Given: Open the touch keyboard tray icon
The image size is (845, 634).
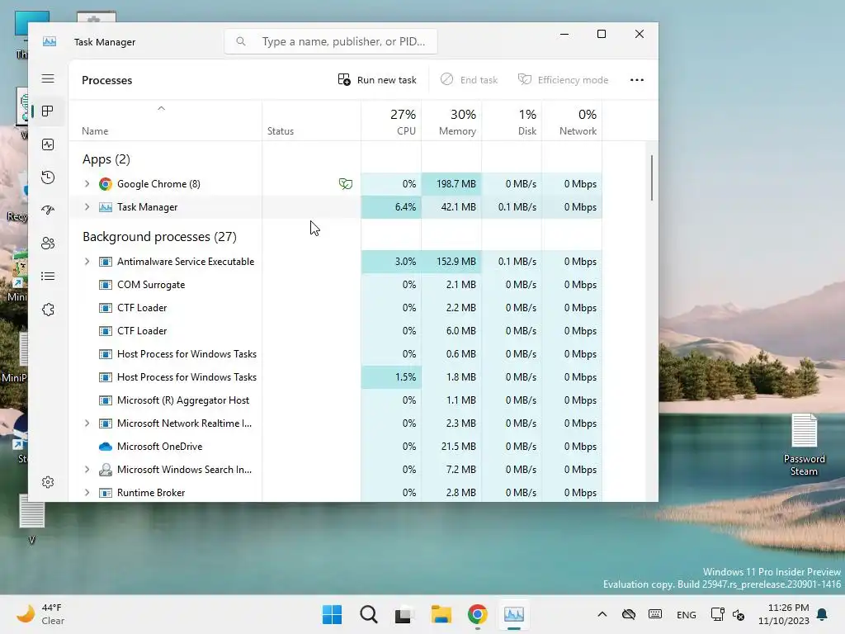Looking at the screenshot, I should click(655, 614).
